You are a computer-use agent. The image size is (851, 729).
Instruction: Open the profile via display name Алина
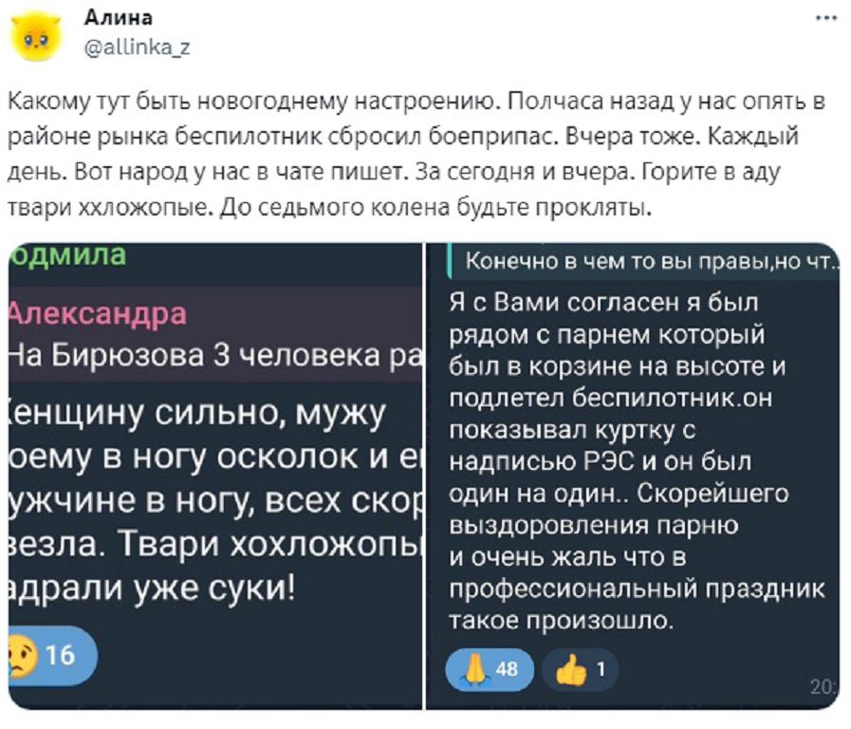(118, 18)
